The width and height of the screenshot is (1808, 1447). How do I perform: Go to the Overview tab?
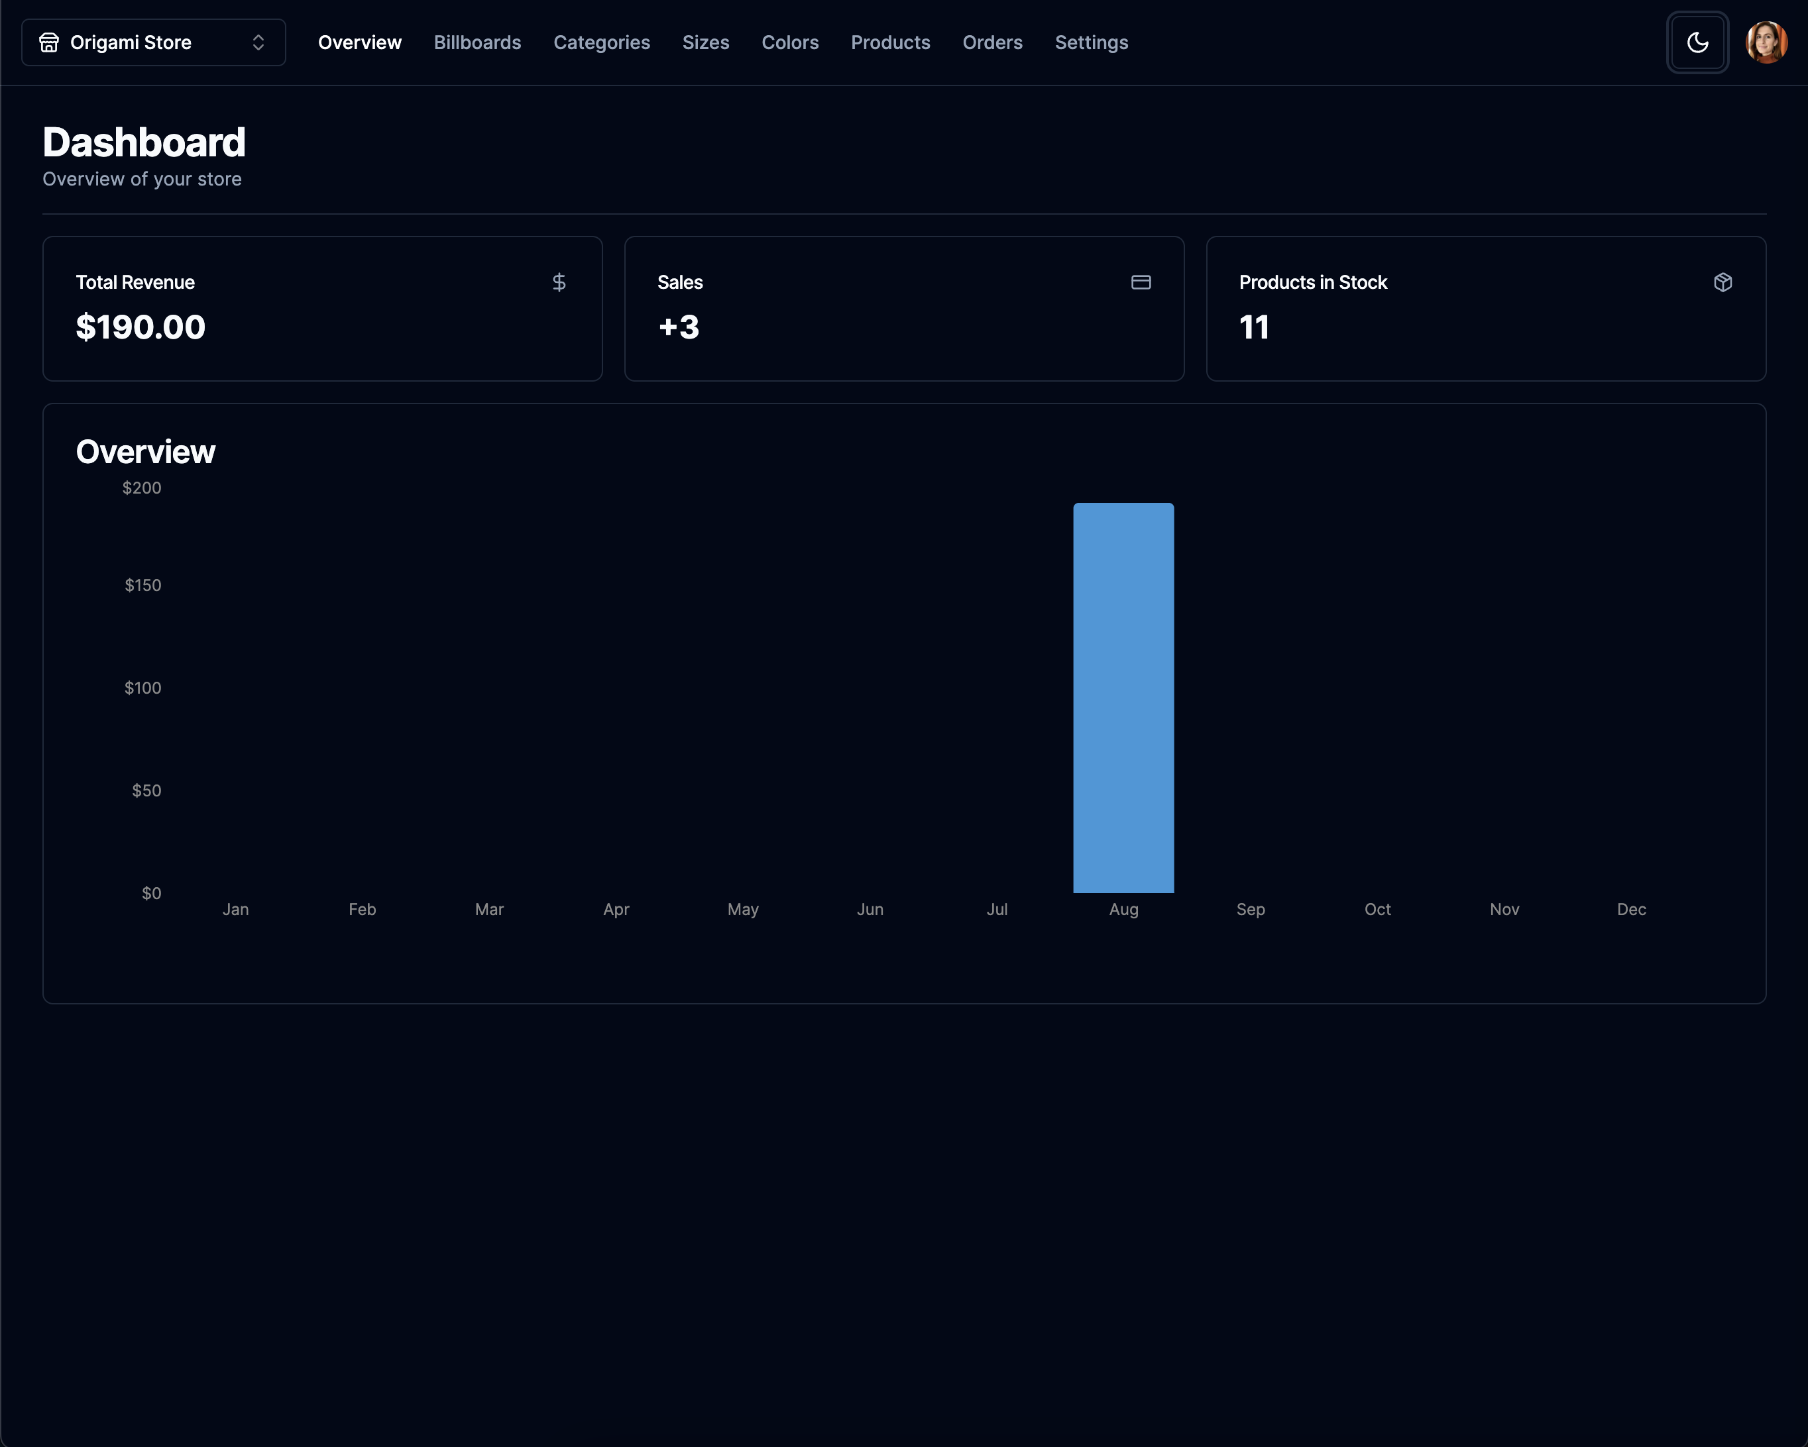pos(360,43)
